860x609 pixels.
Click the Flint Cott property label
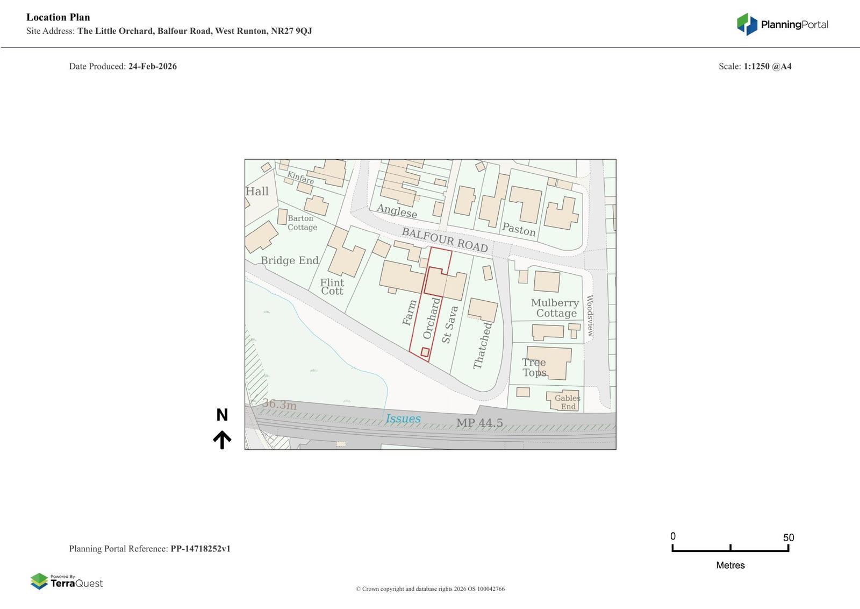click(x=332, y=287)
